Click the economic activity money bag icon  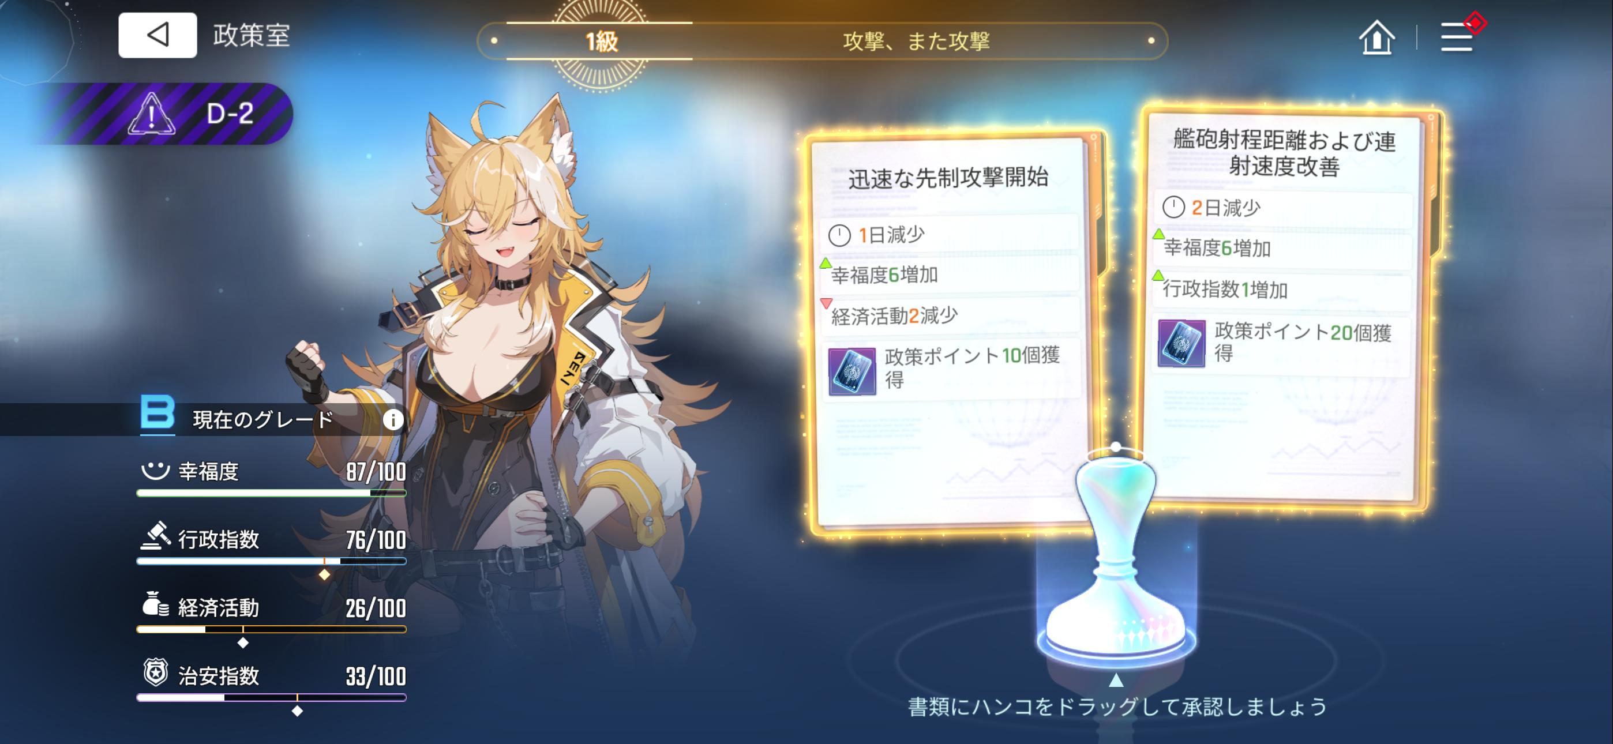(155, 604)
